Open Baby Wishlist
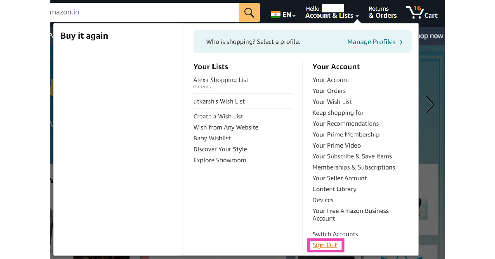The width and height of the screenshot is (495, 259). click(212, 138)
